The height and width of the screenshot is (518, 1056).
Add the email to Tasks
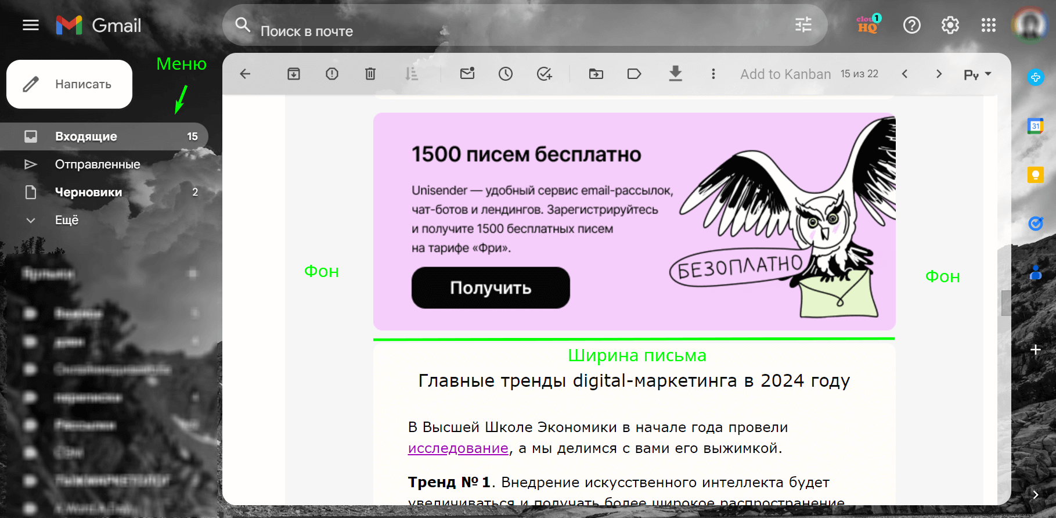pos(545,74)
